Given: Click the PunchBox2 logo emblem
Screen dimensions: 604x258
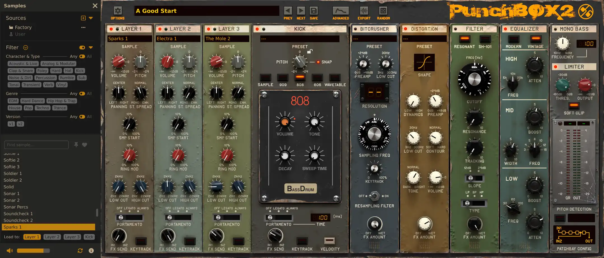Looking at the screenshot, I should 586,12.
